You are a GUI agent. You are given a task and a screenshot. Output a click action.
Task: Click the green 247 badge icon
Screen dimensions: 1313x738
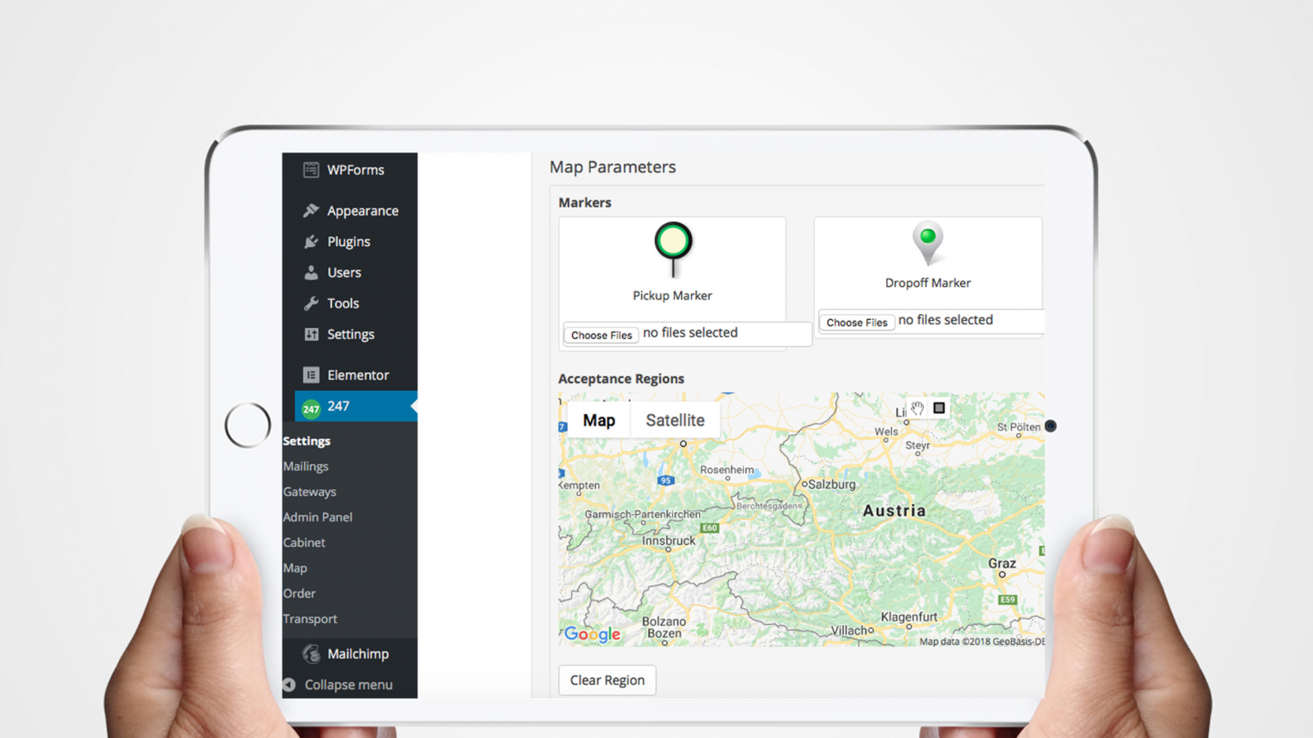pos(311,408)
